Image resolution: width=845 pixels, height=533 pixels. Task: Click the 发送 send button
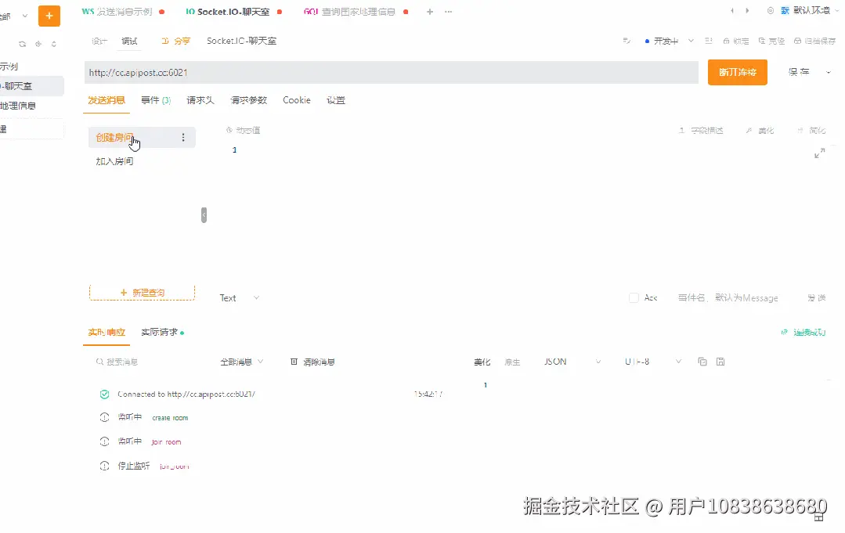click(x=817, y=297)
